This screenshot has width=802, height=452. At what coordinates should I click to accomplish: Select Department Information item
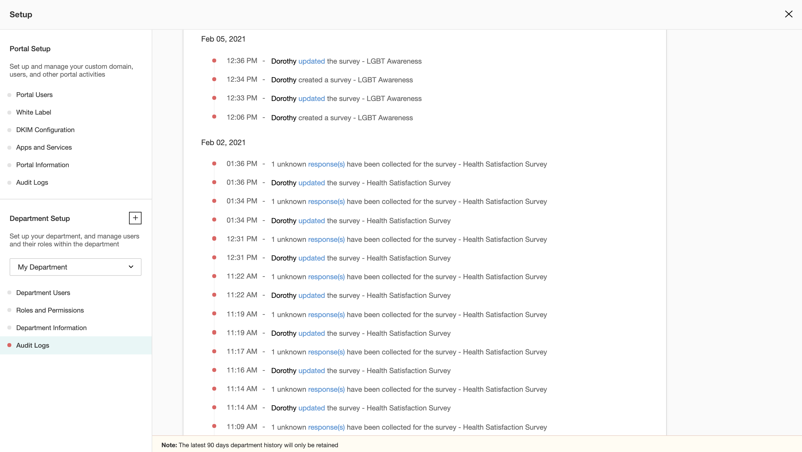(52, 328)
